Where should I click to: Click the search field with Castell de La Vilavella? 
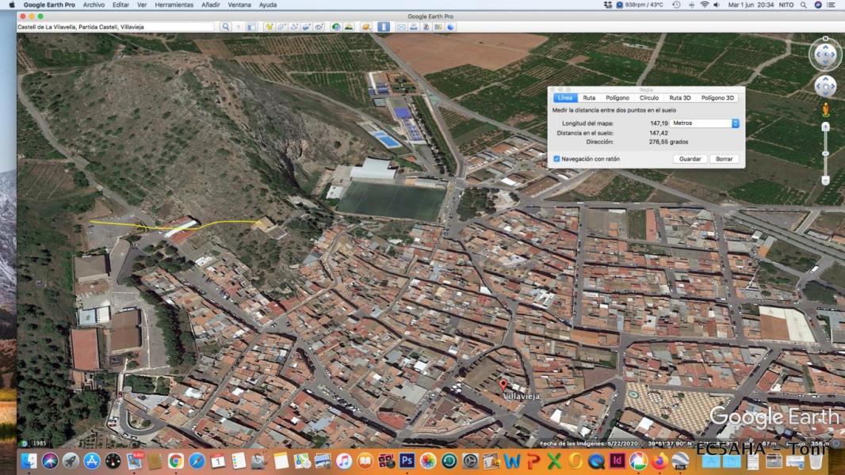[x=116, y=27]
